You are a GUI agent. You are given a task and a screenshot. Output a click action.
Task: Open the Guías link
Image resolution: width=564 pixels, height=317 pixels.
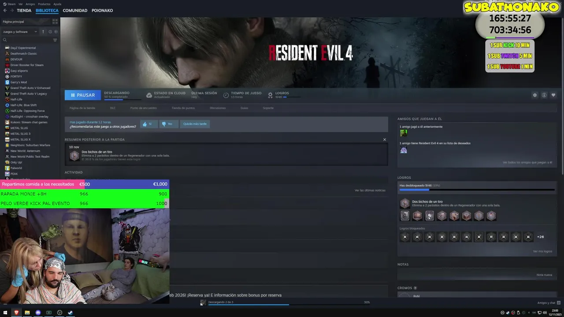244,108
